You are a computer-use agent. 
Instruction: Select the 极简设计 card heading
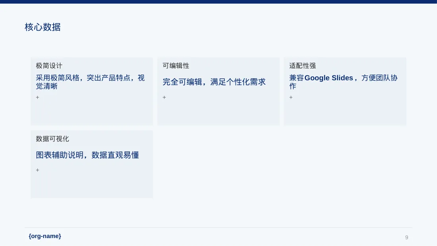click(x=49, y=66)
